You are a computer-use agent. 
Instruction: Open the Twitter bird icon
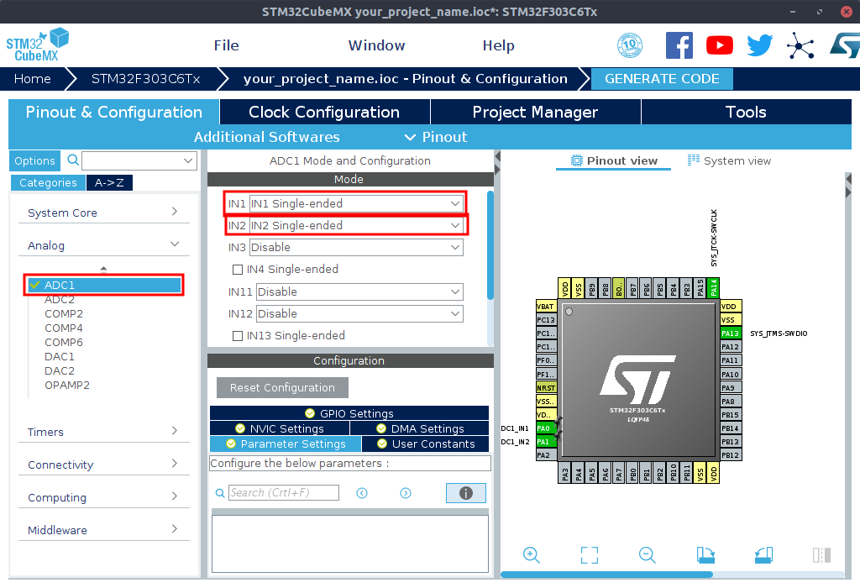(759, 45)
